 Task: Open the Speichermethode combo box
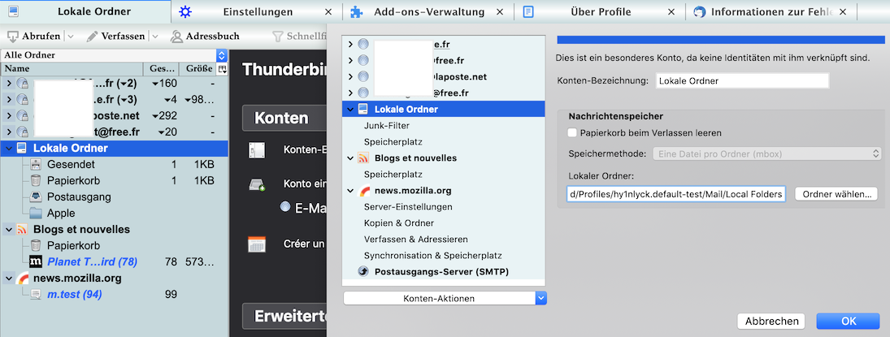[766, 153]
